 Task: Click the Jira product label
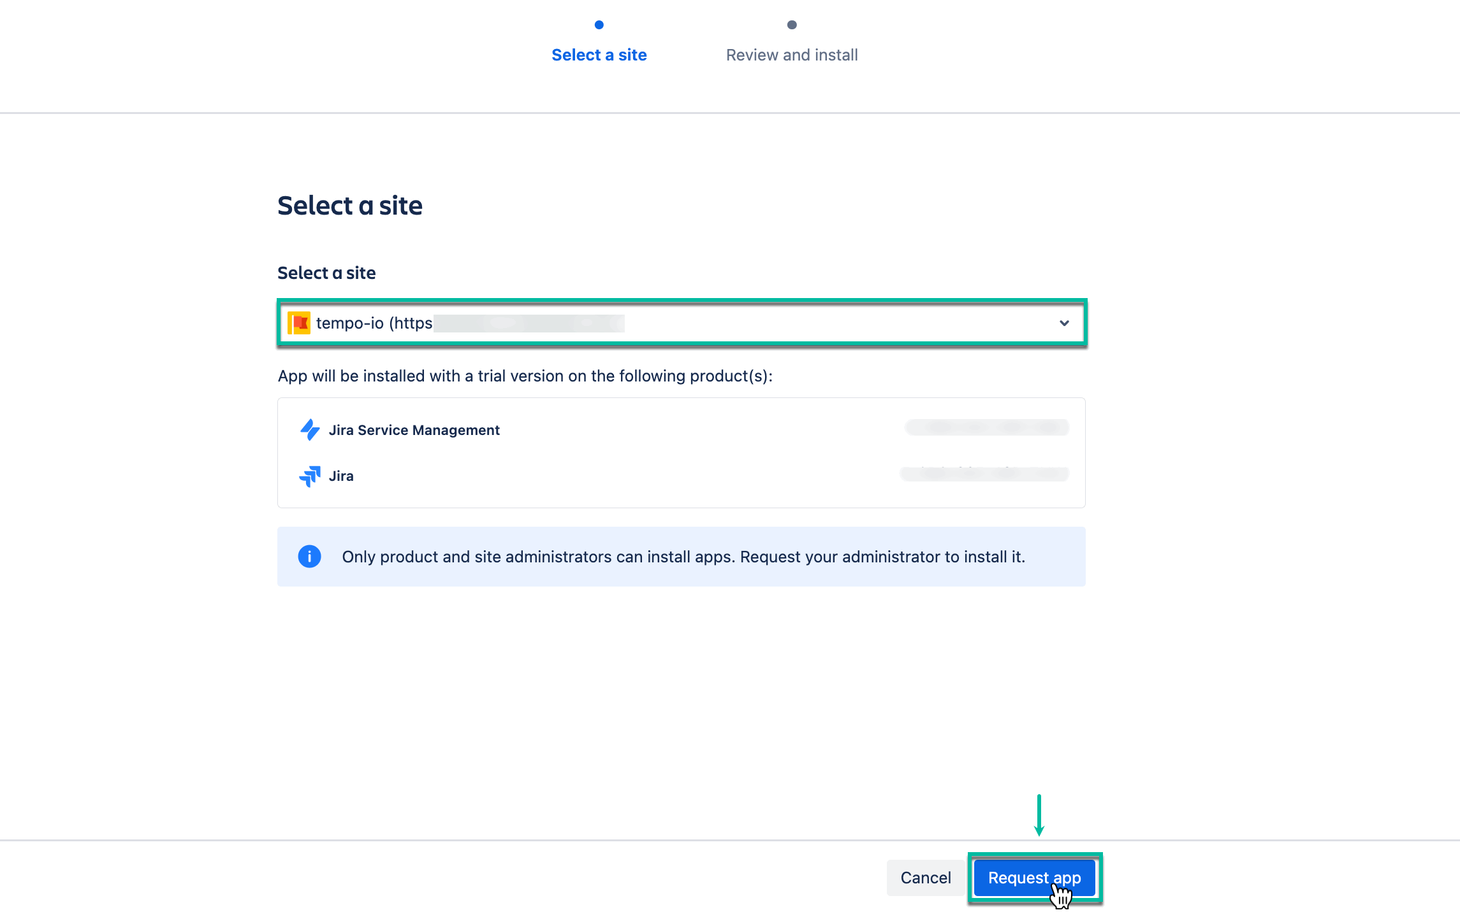pos(341,476)
